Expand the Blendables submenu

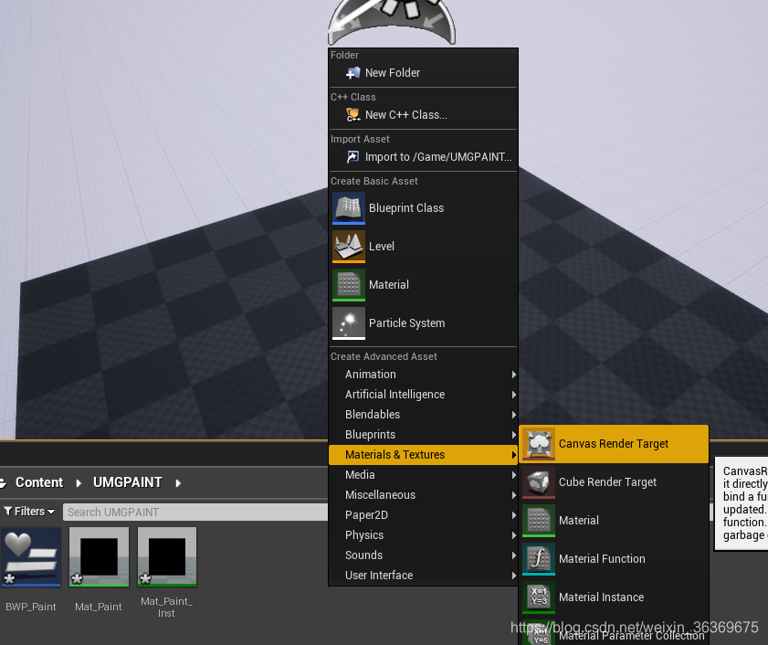(x=423, y=415)
